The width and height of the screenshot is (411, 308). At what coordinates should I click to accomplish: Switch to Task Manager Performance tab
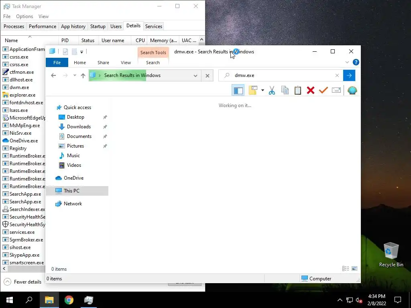pyautogui.click(x=43, y=26)
